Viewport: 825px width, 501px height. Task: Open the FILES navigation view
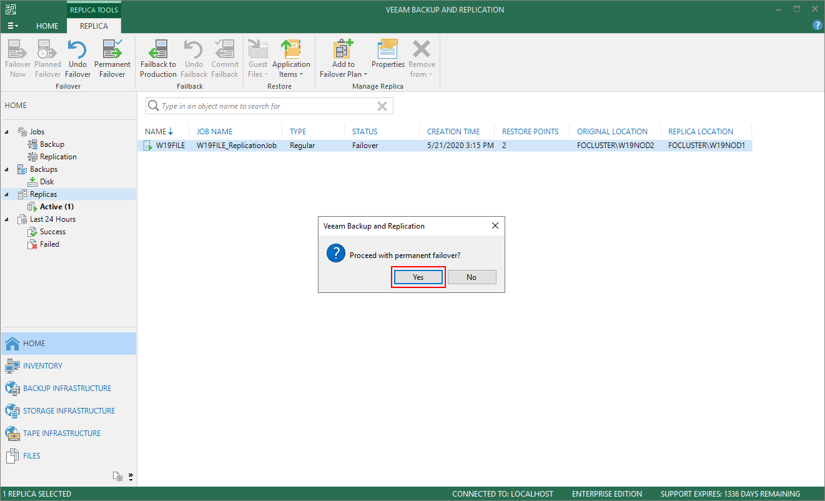tap(68, 456)
